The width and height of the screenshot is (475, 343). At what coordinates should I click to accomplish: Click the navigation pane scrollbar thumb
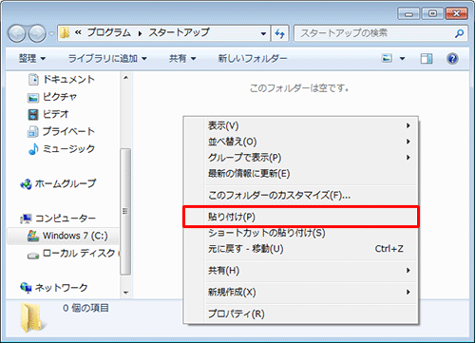point(125,211)
